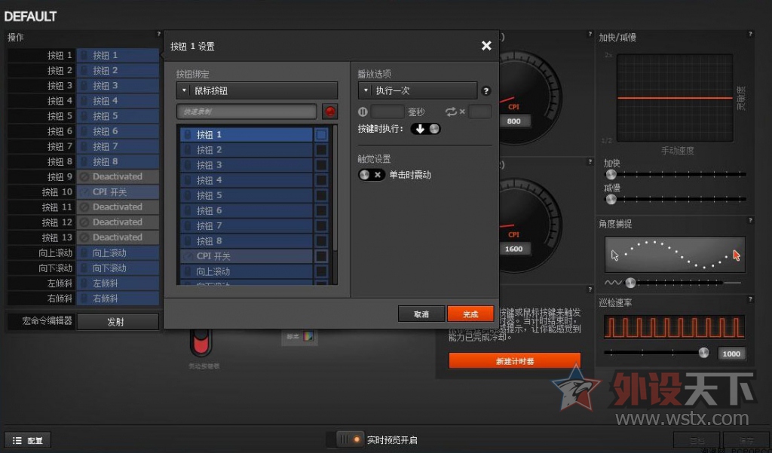This screenshot has width=772, height=453.
Task: Click the 完成 button to confirm
Action: (470, 314)
